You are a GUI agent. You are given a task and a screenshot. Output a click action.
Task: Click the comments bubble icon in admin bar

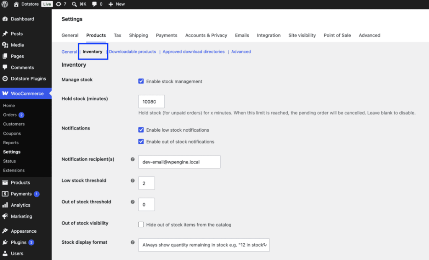94,4
